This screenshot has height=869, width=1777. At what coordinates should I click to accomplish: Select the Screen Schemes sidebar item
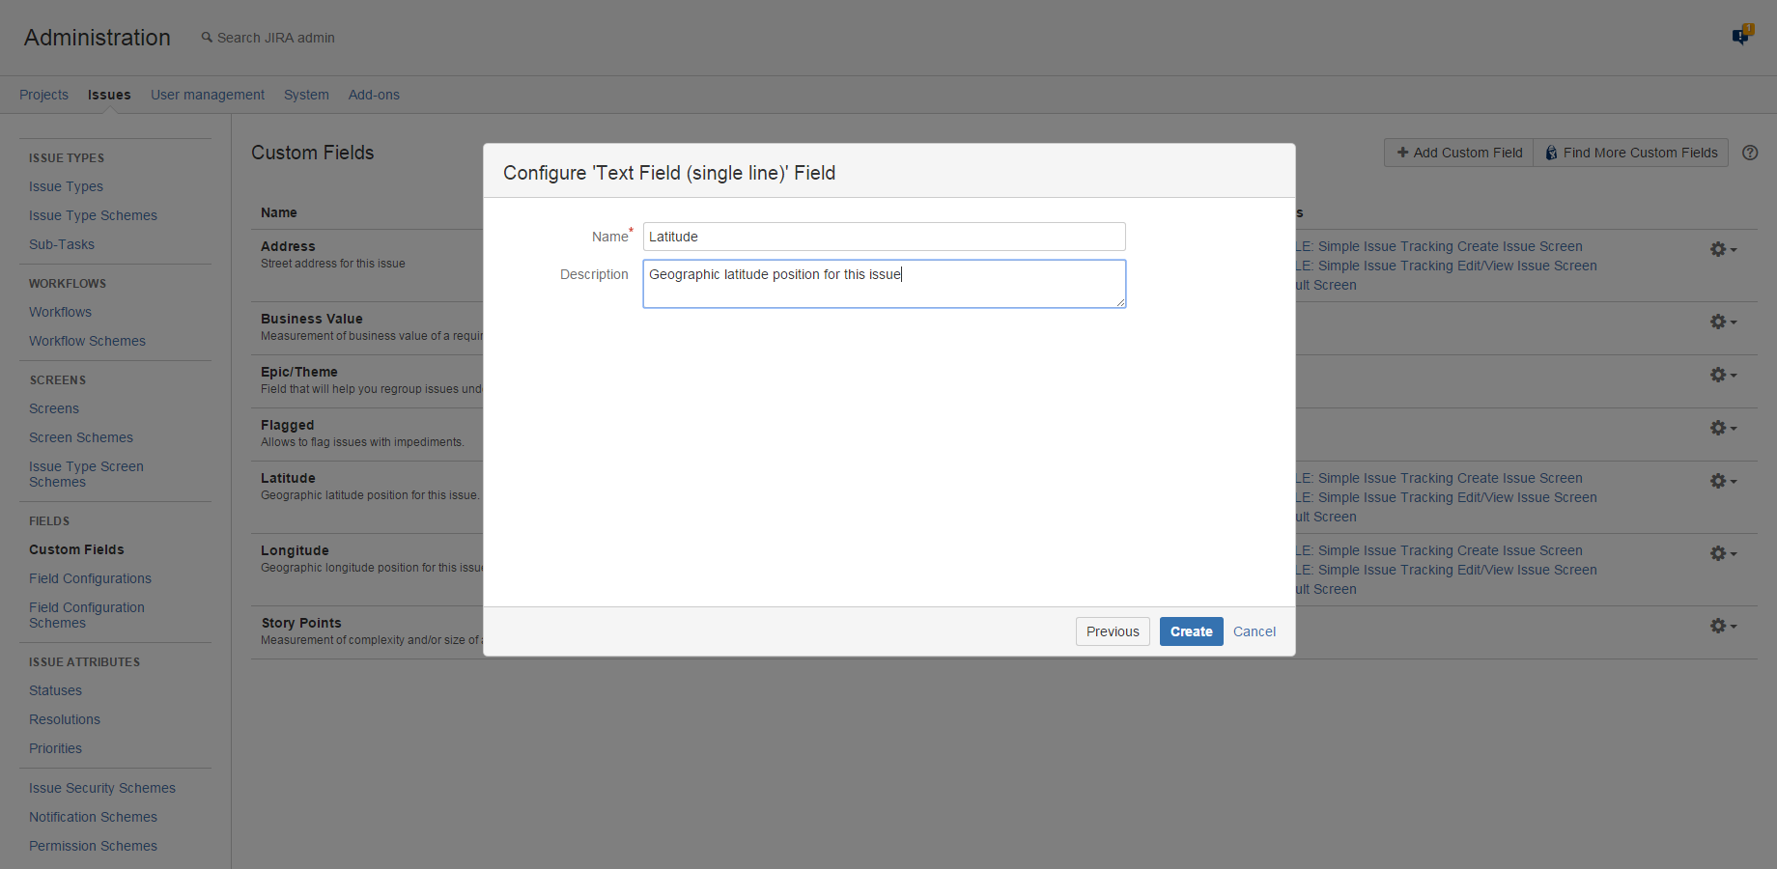tap(80, 436)
